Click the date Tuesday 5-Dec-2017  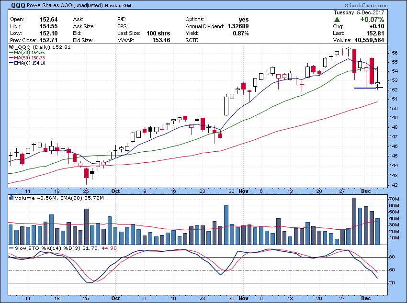pos(359,12)
